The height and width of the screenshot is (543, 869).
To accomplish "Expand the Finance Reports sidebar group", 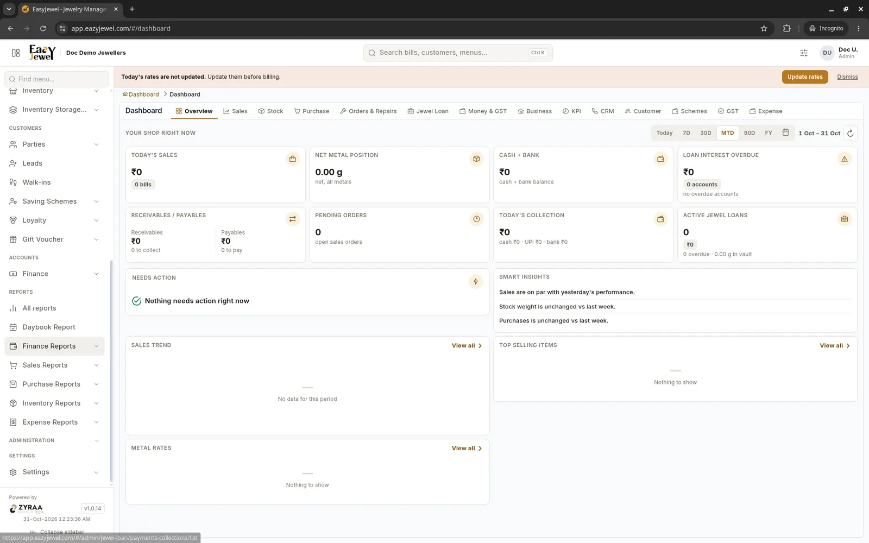I will click(54, 346).
